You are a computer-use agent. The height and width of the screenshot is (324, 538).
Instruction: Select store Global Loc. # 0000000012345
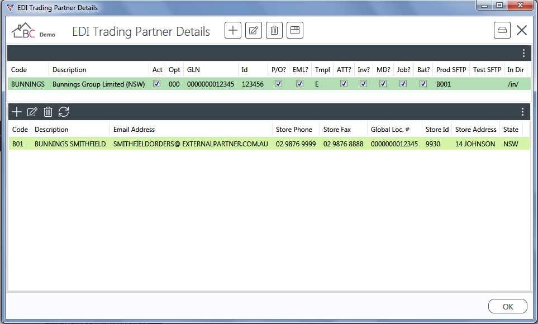click(394, 144)
